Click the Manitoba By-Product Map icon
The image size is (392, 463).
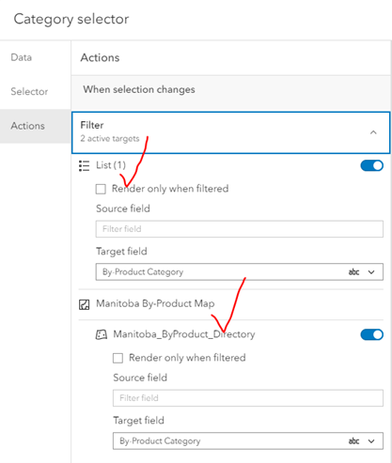[x=84, y=304]
